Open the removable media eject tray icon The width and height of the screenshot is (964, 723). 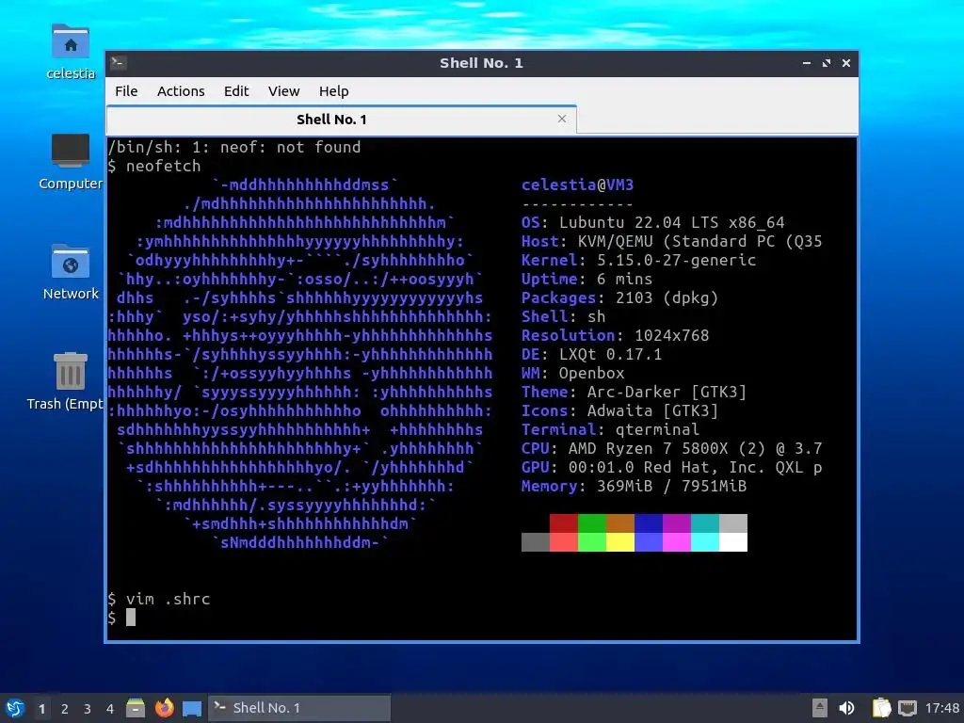[820, 708]
